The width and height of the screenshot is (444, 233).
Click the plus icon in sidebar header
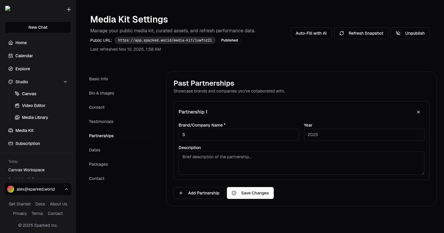[69, 9]
